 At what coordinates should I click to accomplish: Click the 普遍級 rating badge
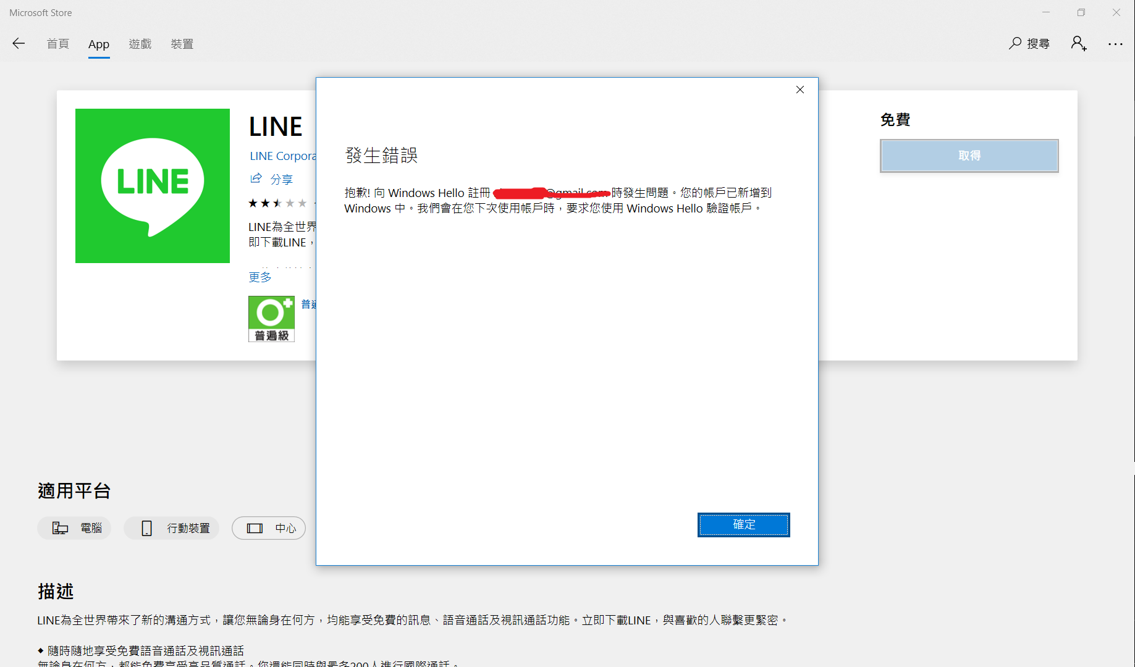pos(271,319)
